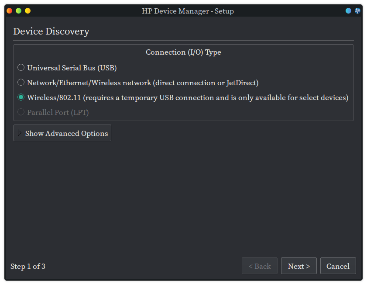
Task: Click the red window control button
Action: point(10,11)
